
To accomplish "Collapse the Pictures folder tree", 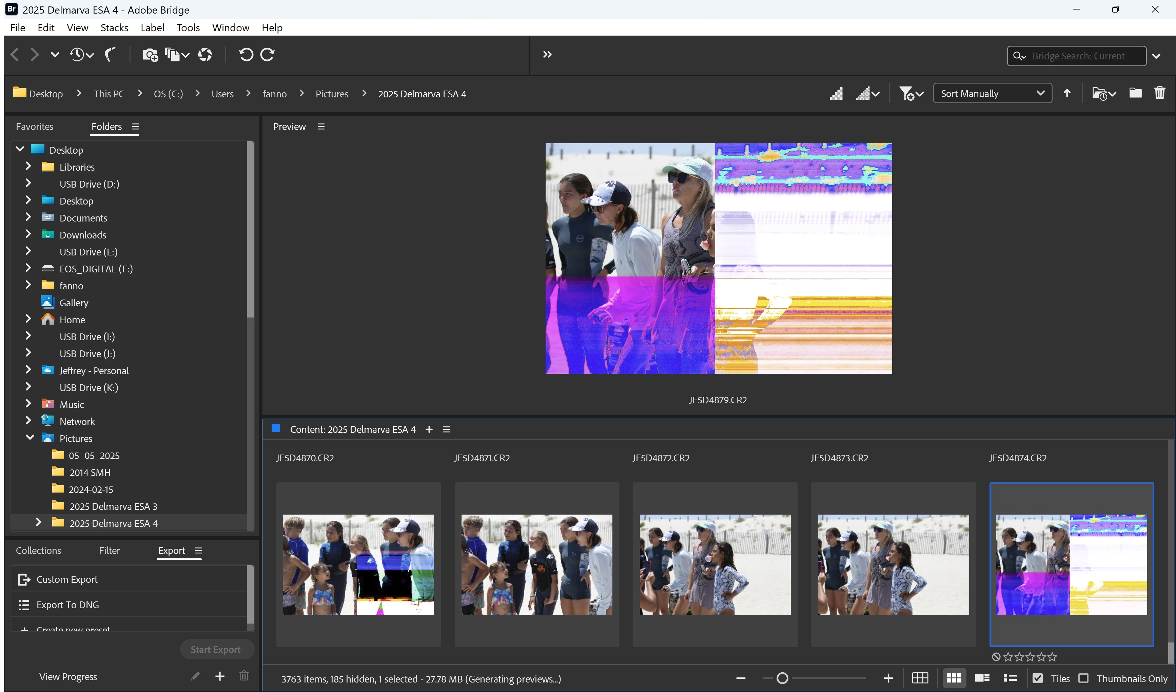I will [x=30, y=438].
